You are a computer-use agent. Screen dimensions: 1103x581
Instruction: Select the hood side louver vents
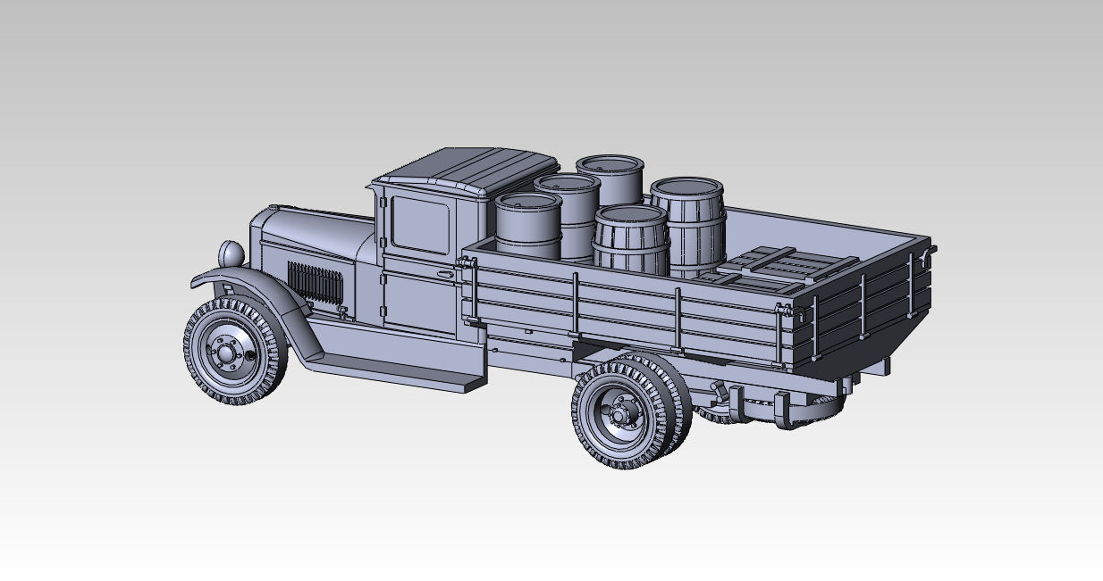click(x=314, y=282)
